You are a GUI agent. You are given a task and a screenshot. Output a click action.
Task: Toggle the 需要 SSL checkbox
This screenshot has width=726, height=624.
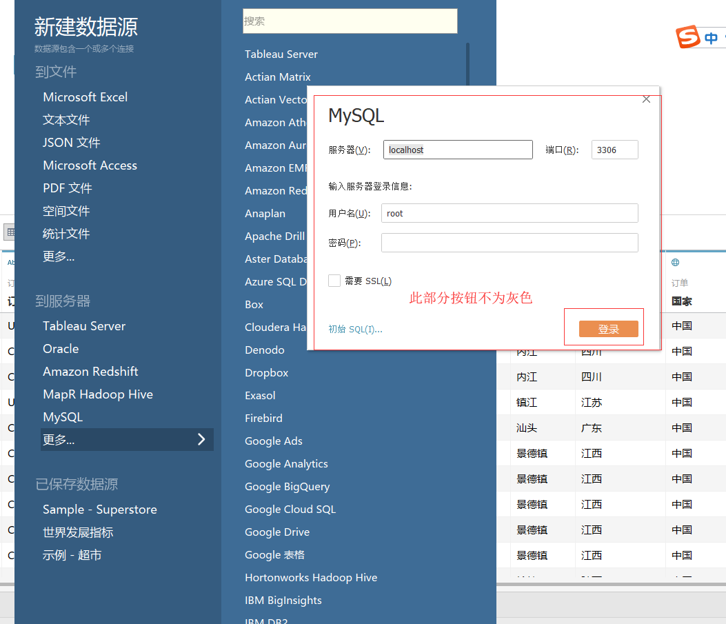pos(334,281)
